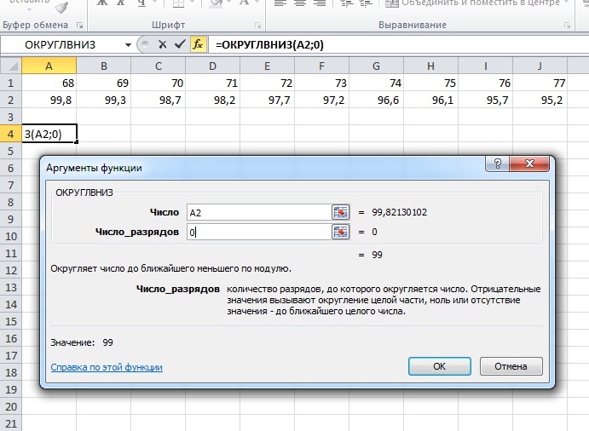Cancel formula entry with the X icon

pos(162,44)
